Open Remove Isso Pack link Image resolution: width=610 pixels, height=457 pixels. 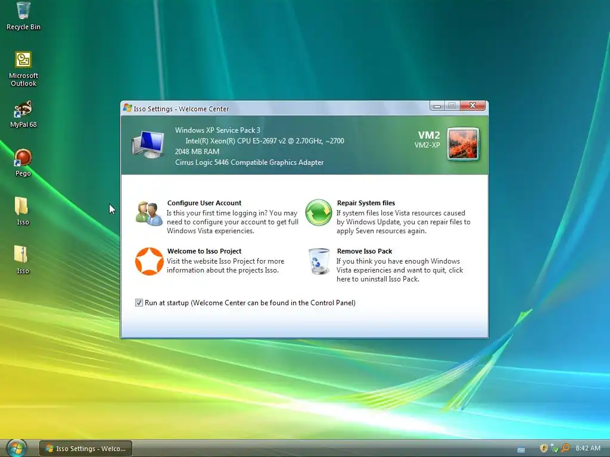pyautogui.click(x=364, y=251)
